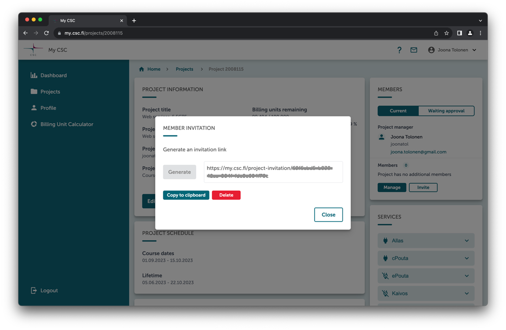
Task: Expand the Kaivos service row
Action: 426,293
